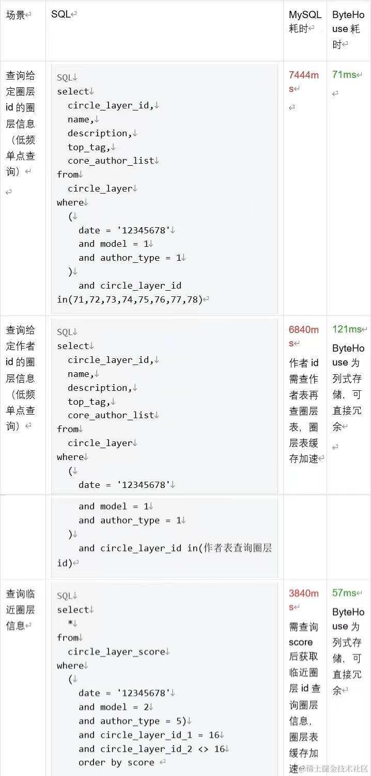Image resolution: width=371 pixels, height=776 pixels.
Task: Select the ByteHouse 耗时 column header
Action: (348, 29)
